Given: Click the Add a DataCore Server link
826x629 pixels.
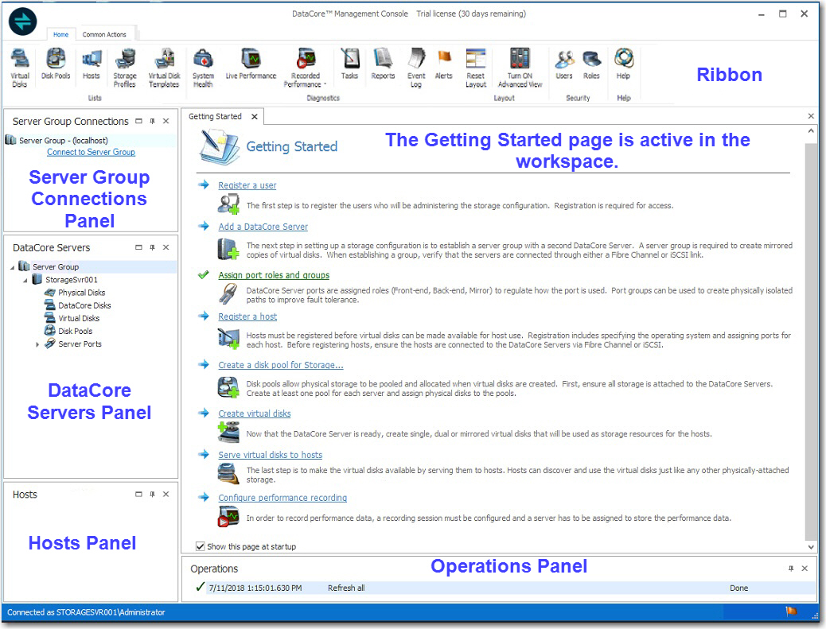Looking at the screenshot, I should [263, 227].
